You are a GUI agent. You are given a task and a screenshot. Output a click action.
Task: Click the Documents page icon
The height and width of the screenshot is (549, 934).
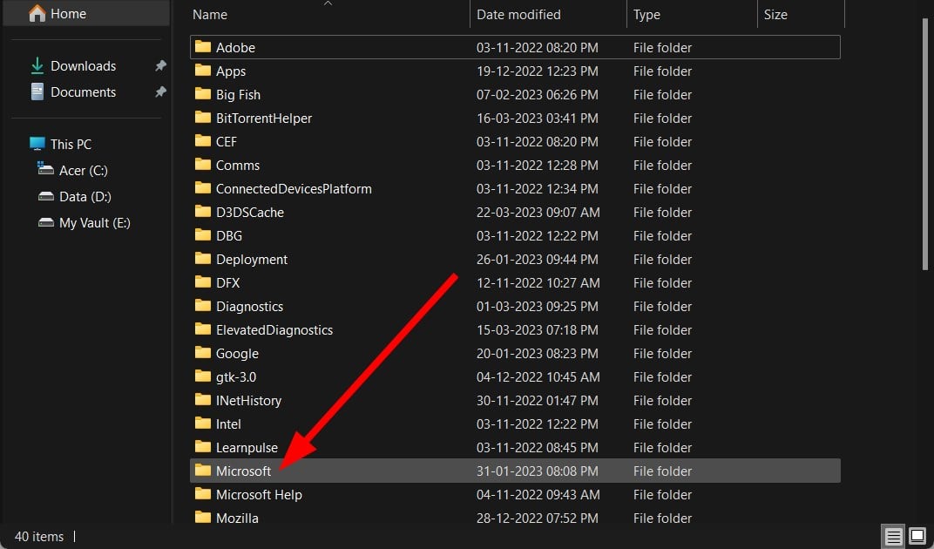pyautogui.click(x=37, y=91)
